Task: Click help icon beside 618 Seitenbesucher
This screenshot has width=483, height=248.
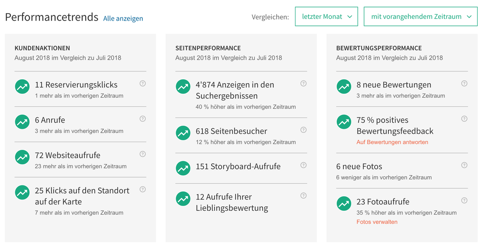Action: [303, 130]
